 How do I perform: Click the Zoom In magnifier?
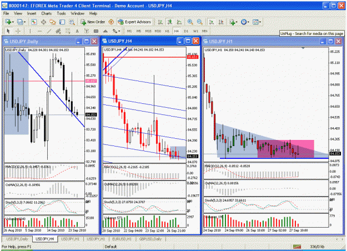click(190, 22)
